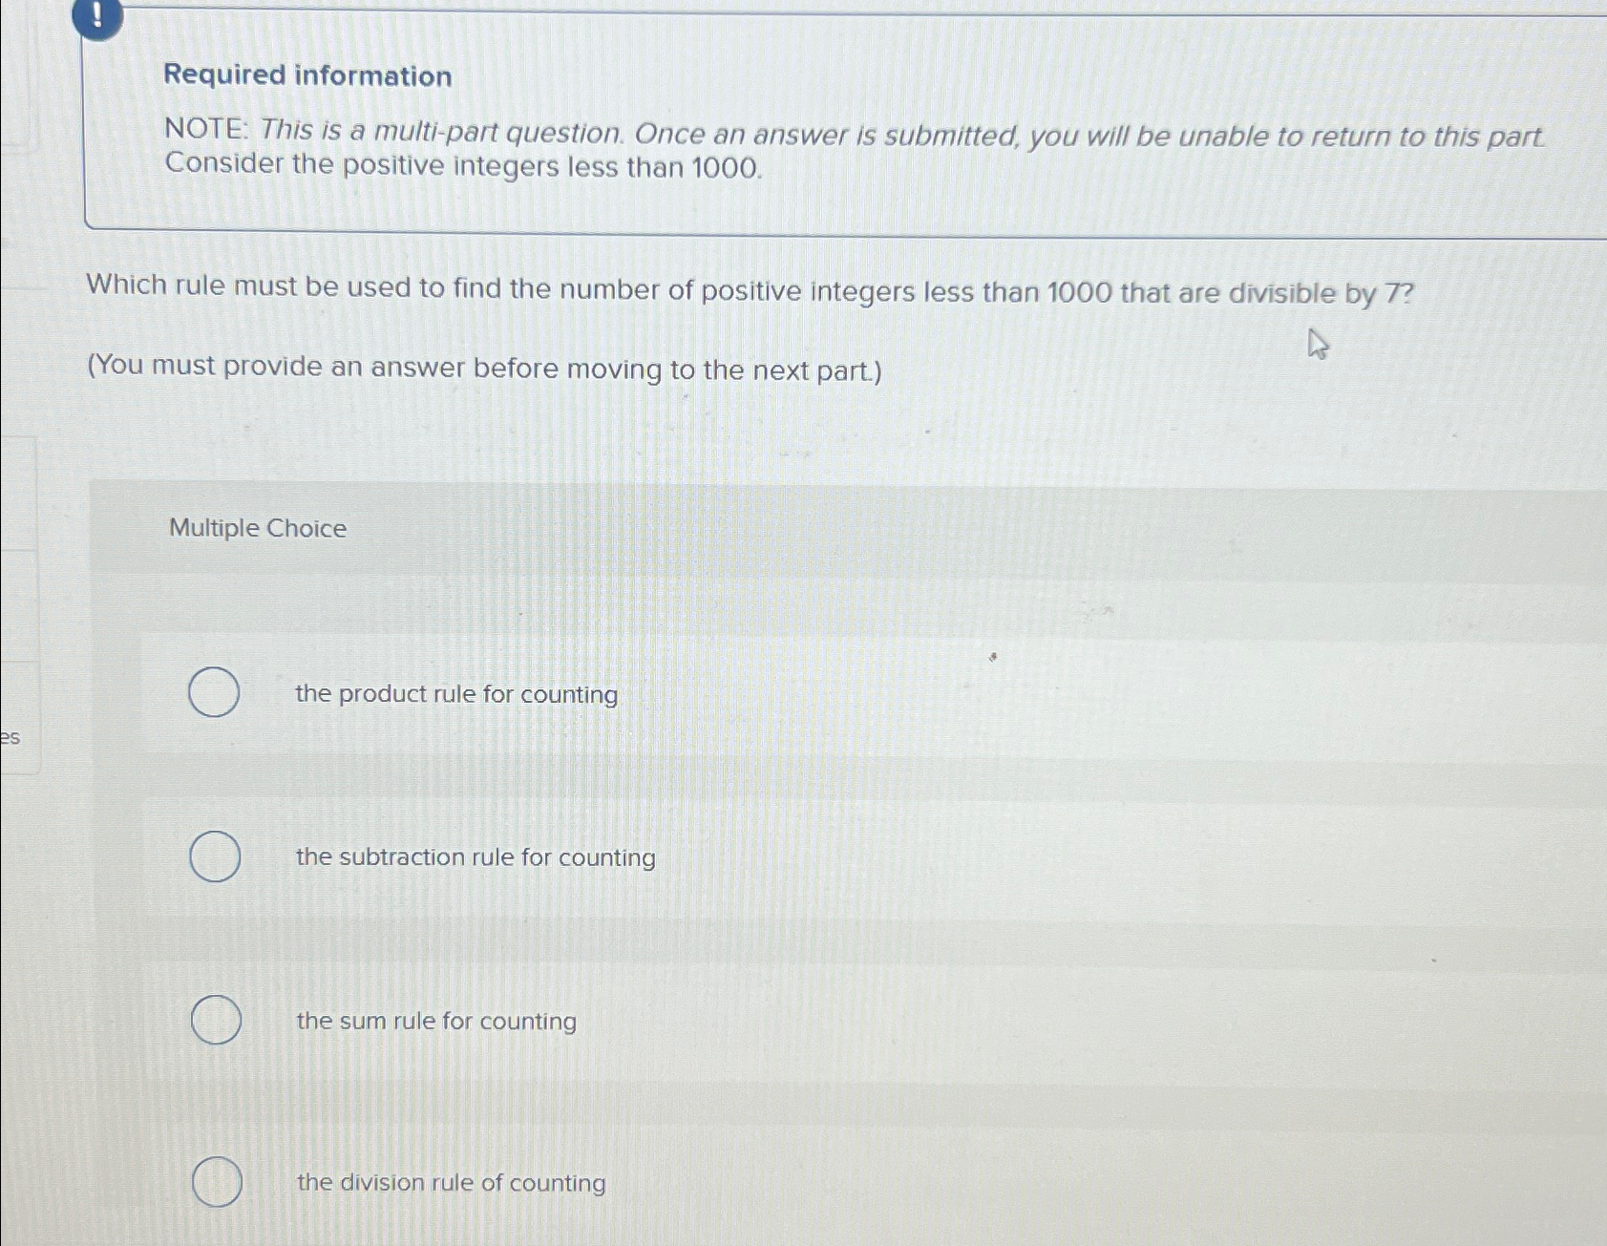Click the answer reminder text in parentheses
The image size is (1607, 1246).
pos(481,369)
